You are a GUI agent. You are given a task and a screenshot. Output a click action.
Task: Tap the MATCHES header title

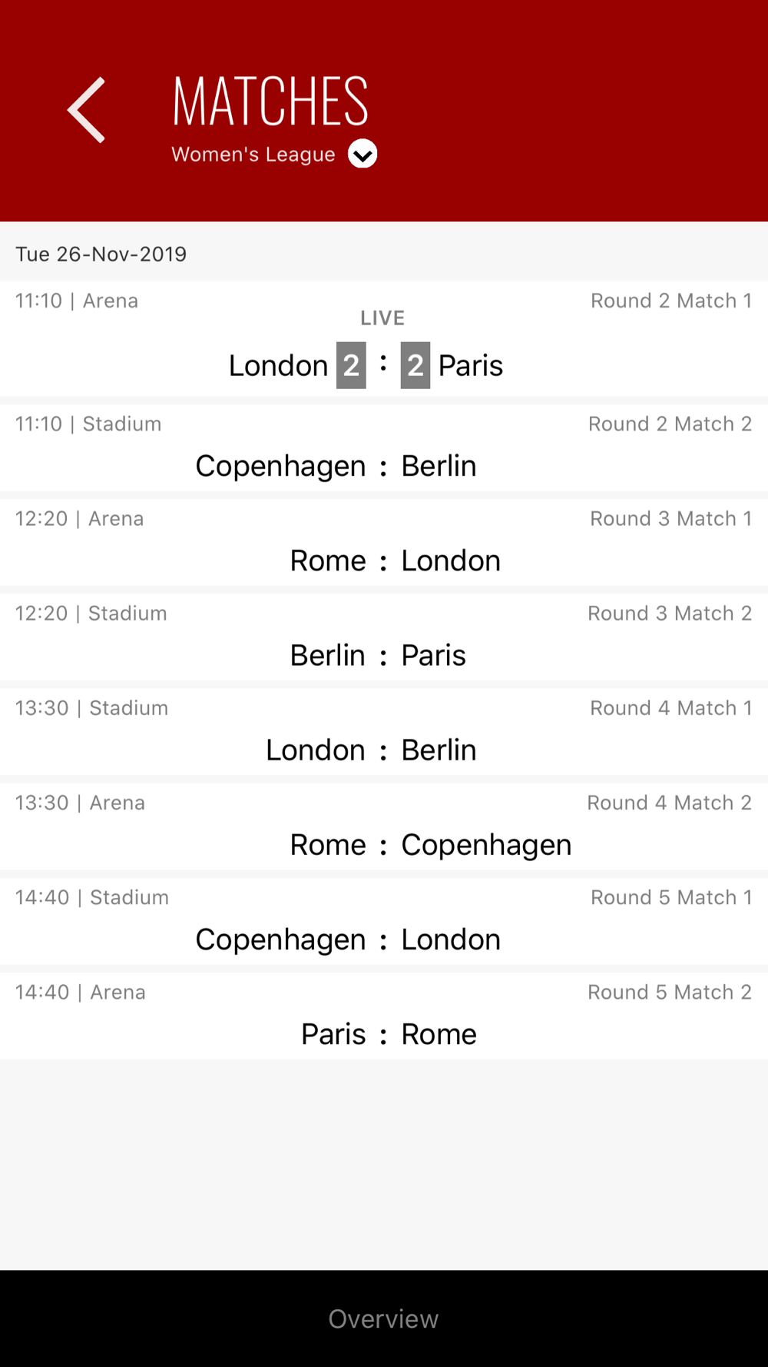pyautogui.click(x=270, y=101)
